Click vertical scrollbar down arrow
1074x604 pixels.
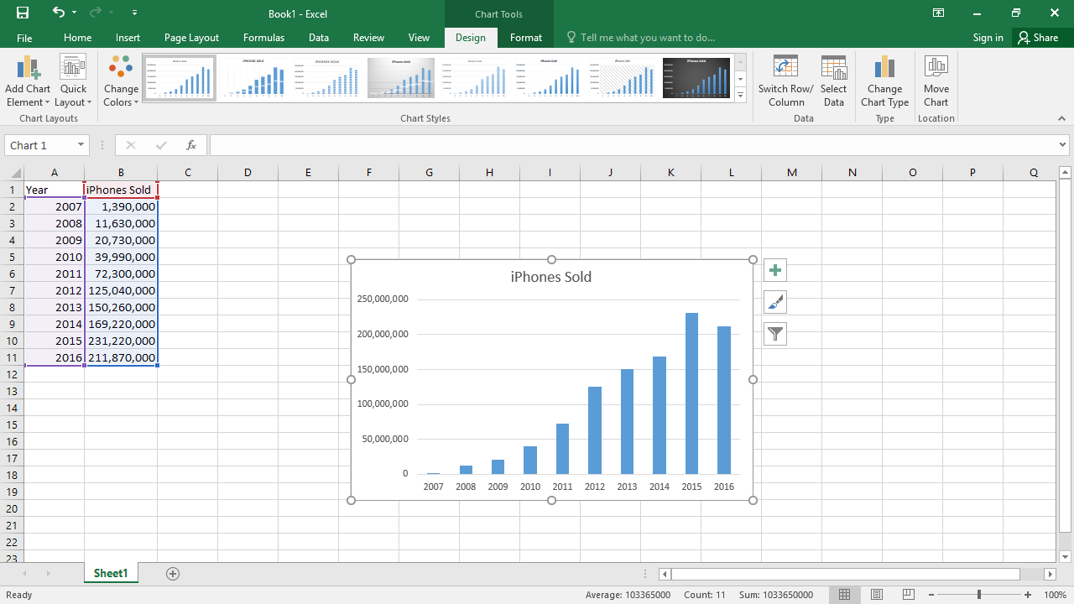[1066, 556]
